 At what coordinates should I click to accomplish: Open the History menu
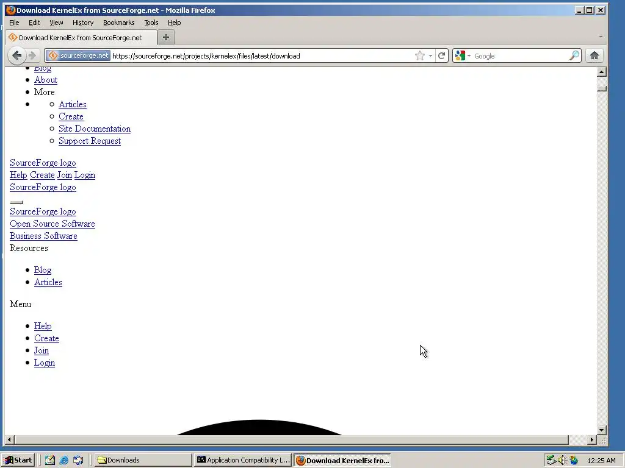tap(83, 23)
